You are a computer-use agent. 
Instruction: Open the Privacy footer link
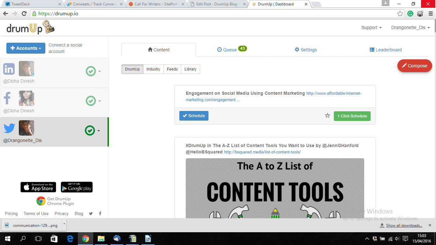point(61,213)
